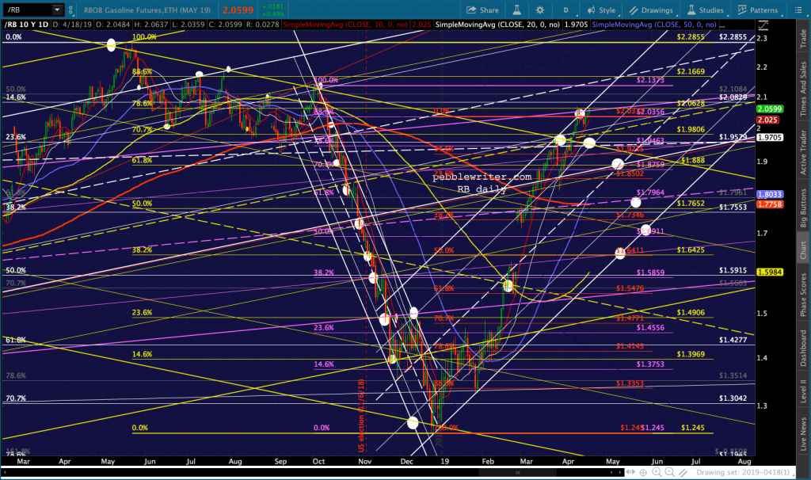This screenshot has width=811, height=480.
Task: Click the drawing tools double-line icon
Action: (683, 472)
